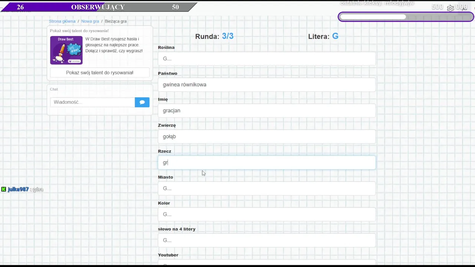Image resolution: width=475 pixels, height=267 pixels.
Task: Click the OBSERWUJĄCY overlay label
Action: [x=98, y=7]
